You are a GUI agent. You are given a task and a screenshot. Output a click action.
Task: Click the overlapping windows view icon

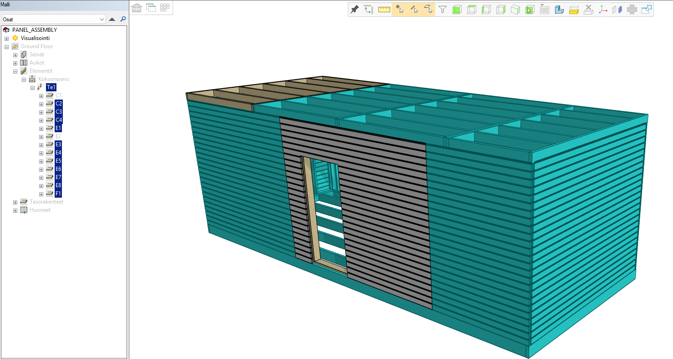point(151,8)
